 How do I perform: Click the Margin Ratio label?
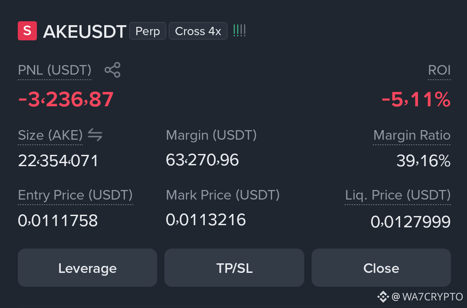click(x=411, y=135)
